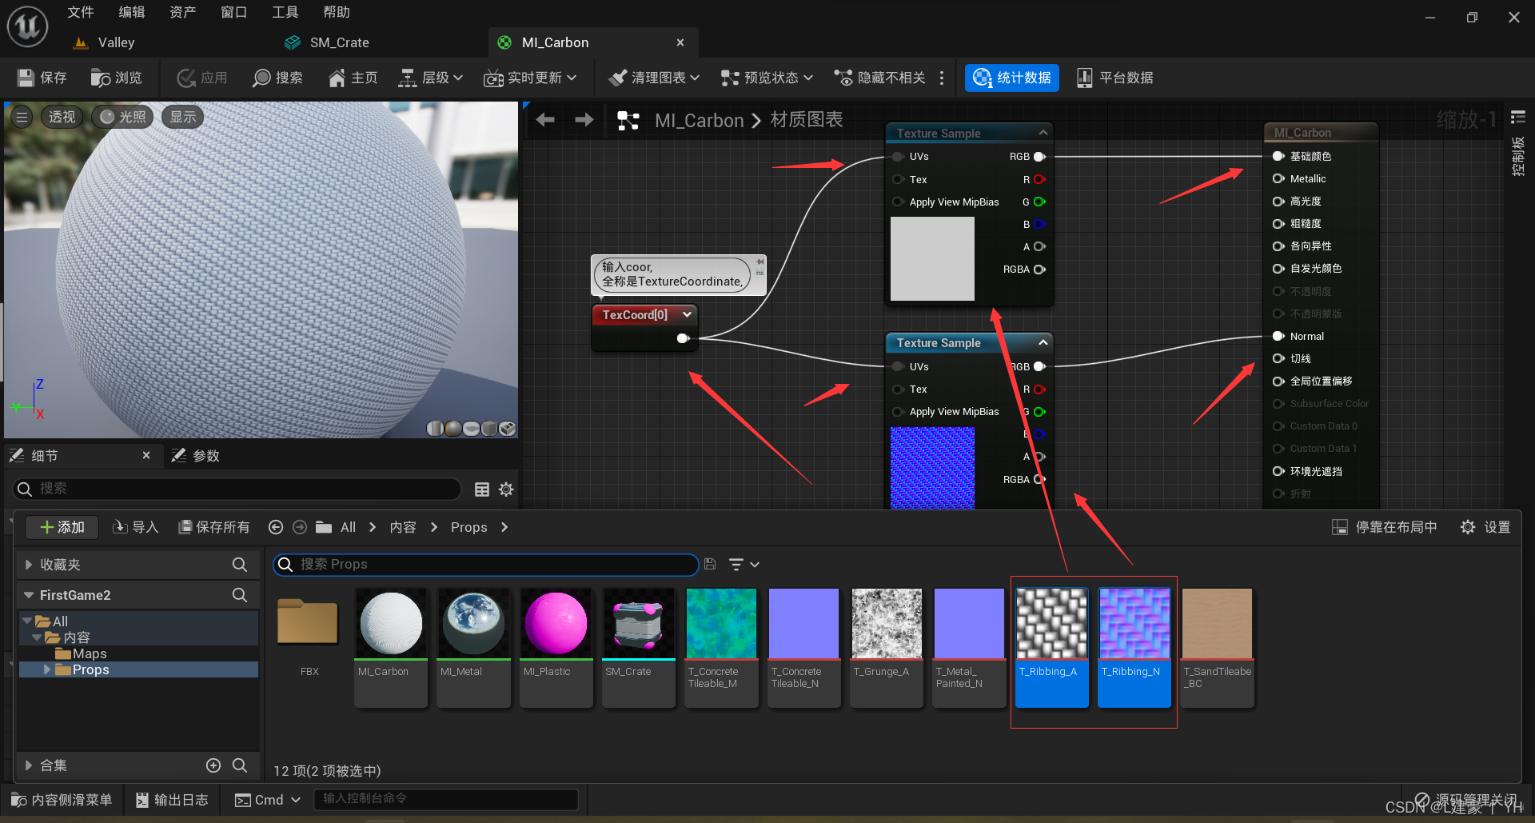Toggle the 统计数据 stats button
1535x823 pixels.
(x=1012, y=78)
